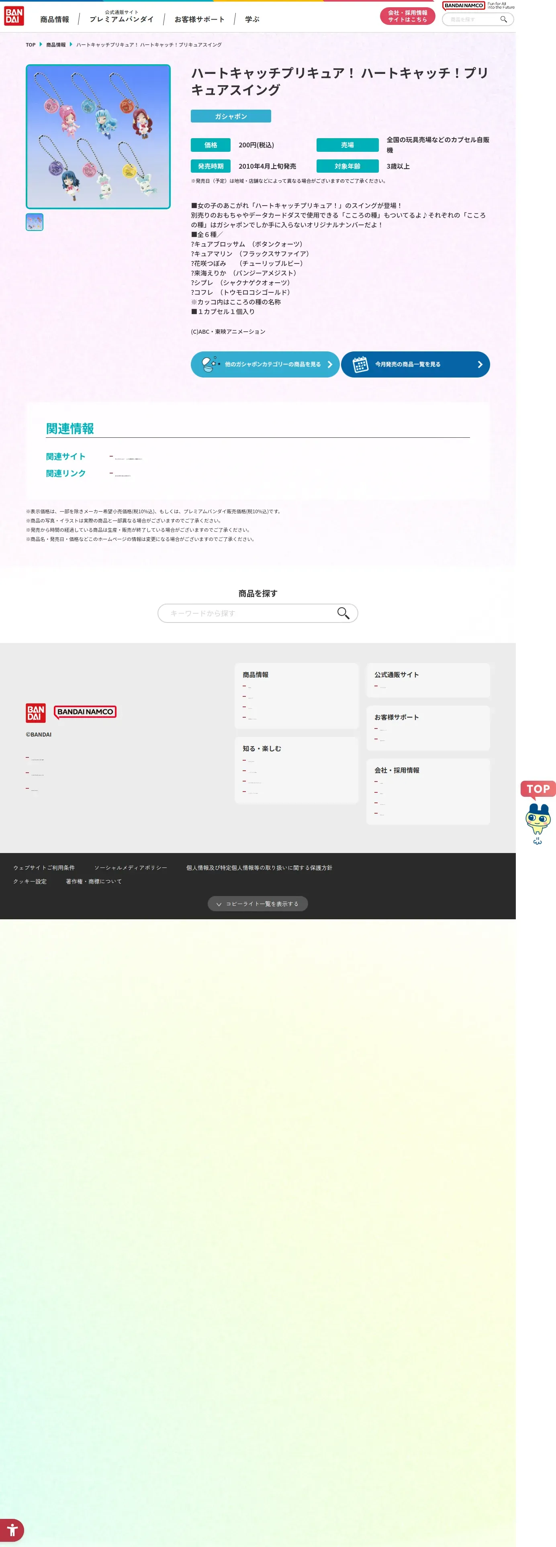This screenshot has height=1547, width=556.
Task: Expand the コピーライト一覧を表示する list
Action: tap(258, 904)
